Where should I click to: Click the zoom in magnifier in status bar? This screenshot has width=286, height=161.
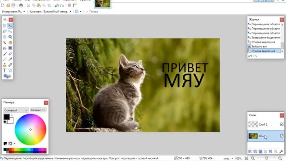[280, 158]
